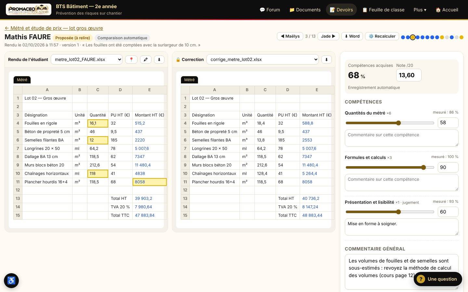Click the pencil annotate icon button
This screenshot has height=292, width=468.
pyautogui.click(x=146, y=59)
